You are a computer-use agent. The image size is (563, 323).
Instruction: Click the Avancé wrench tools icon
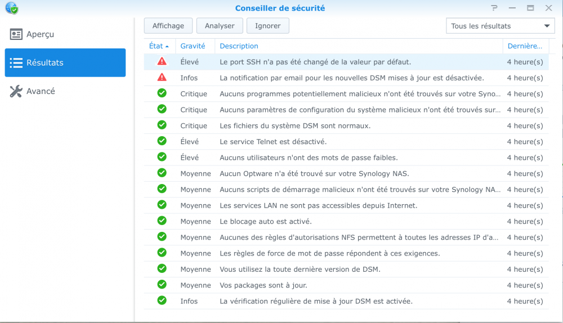click(x=16, y=91)
